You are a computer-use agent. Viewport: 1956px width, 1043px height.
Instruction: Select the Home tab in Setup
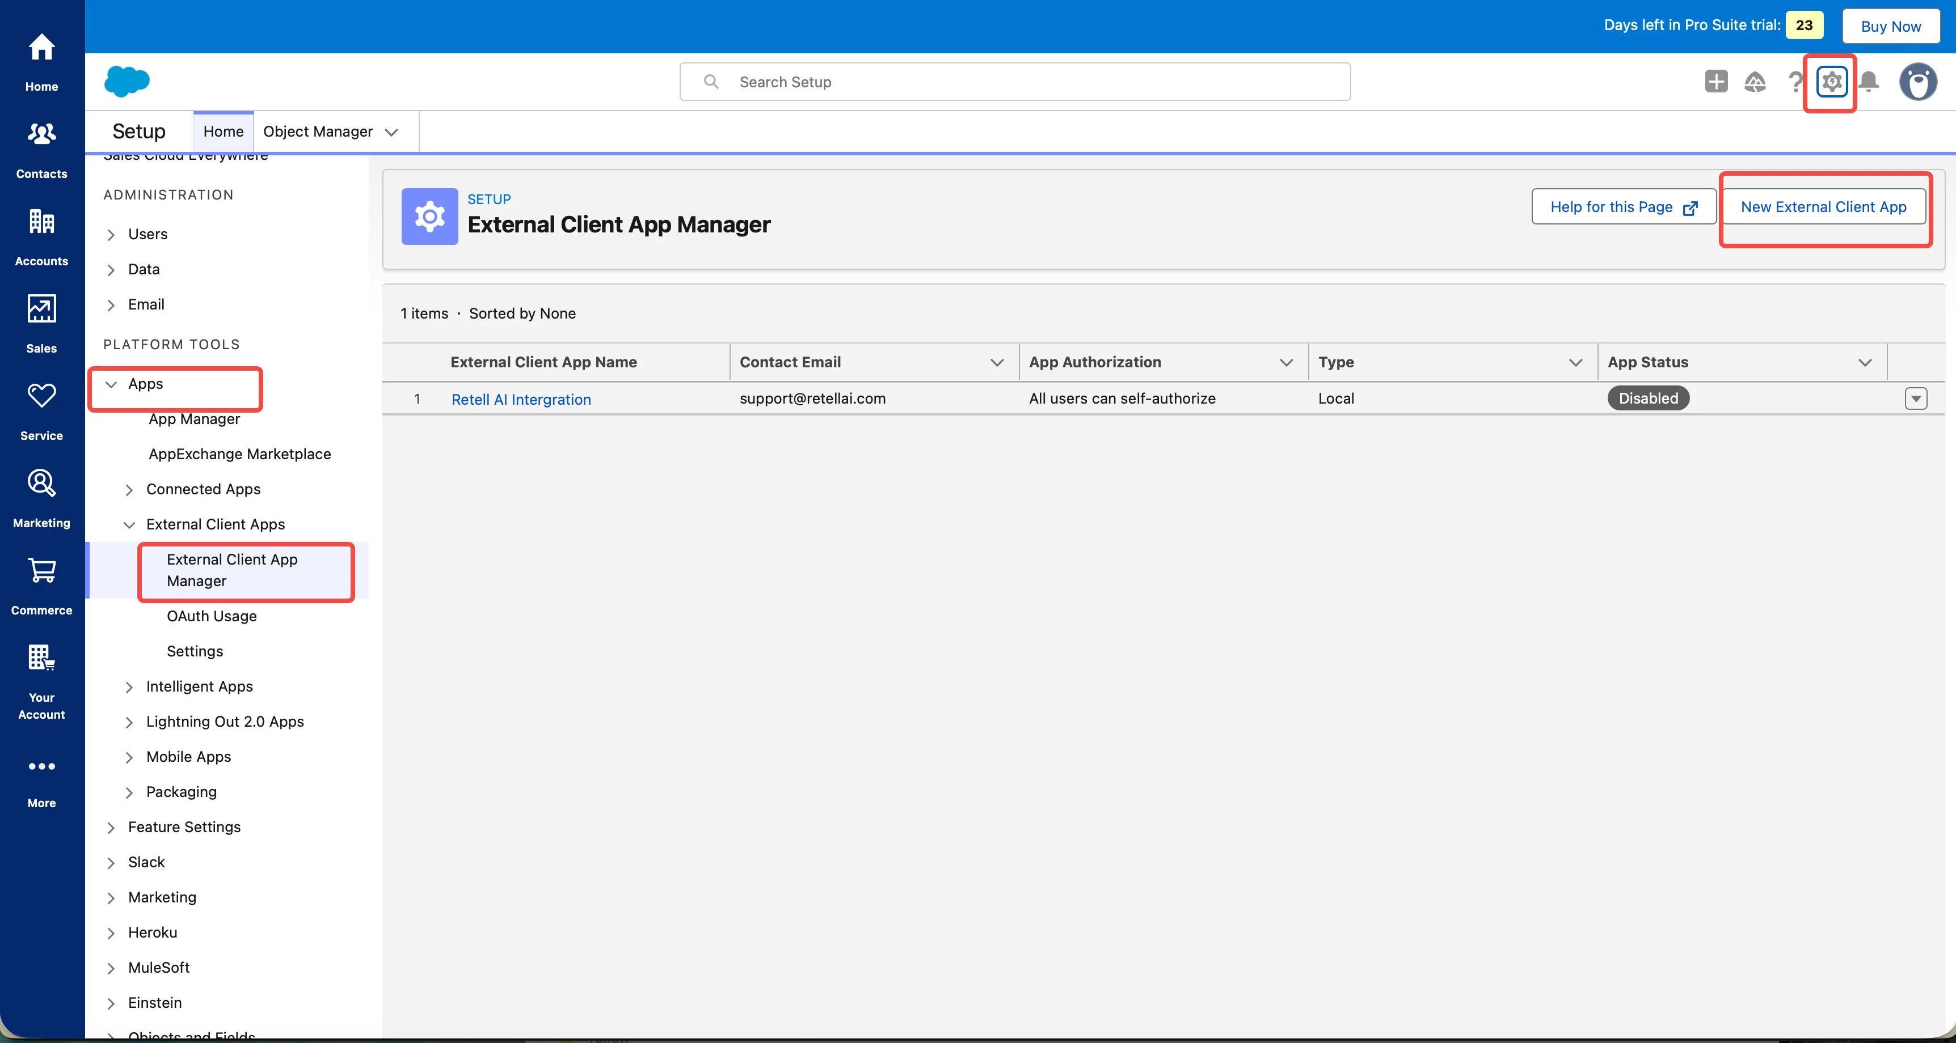click(224, 132)
